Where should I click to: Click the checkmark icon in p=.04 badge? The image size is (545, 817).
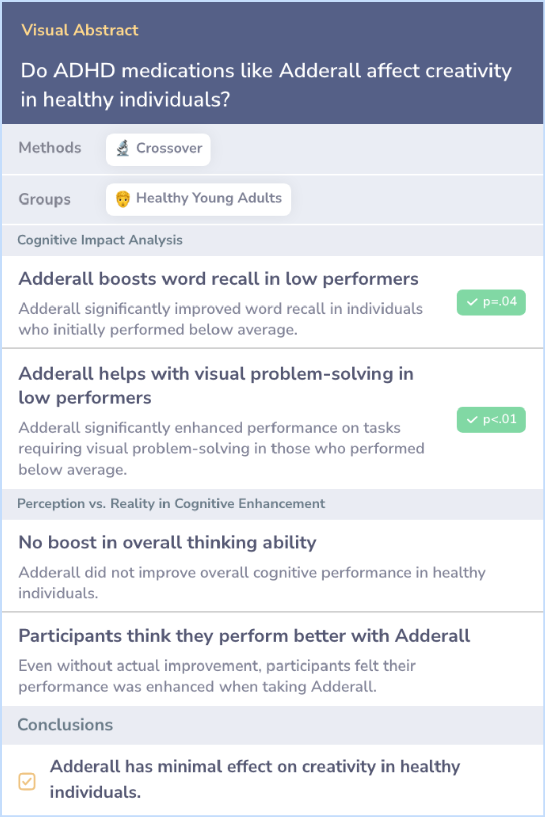[472, 302]
